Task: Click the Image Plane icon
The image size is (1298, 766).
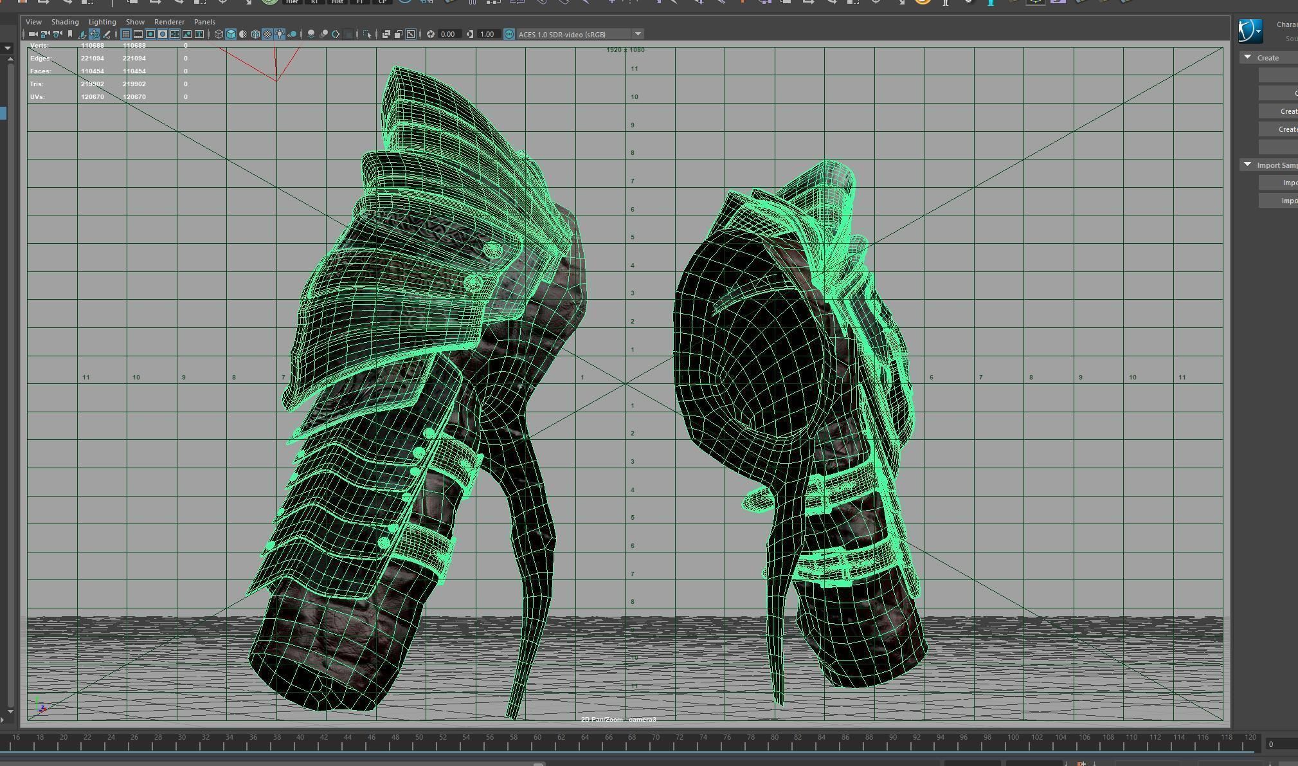Action: [x=82, y=34]
